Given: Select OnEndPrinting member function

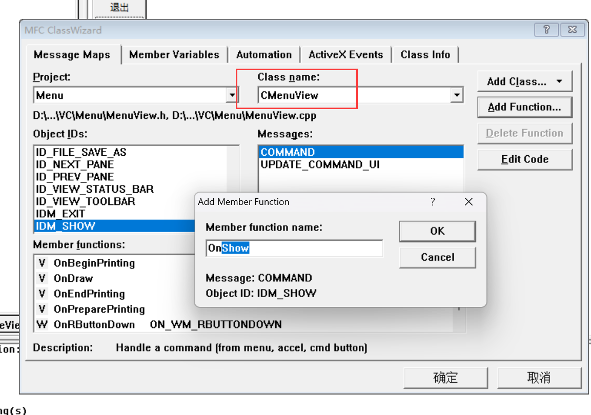Looking at the screenshot, I should click(89, 294).
